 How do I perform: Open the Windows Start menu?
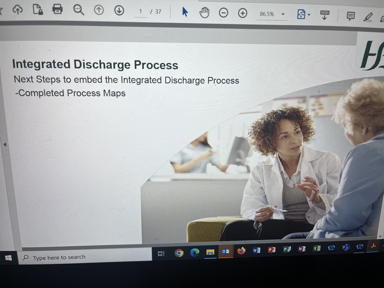click(9, 257)
